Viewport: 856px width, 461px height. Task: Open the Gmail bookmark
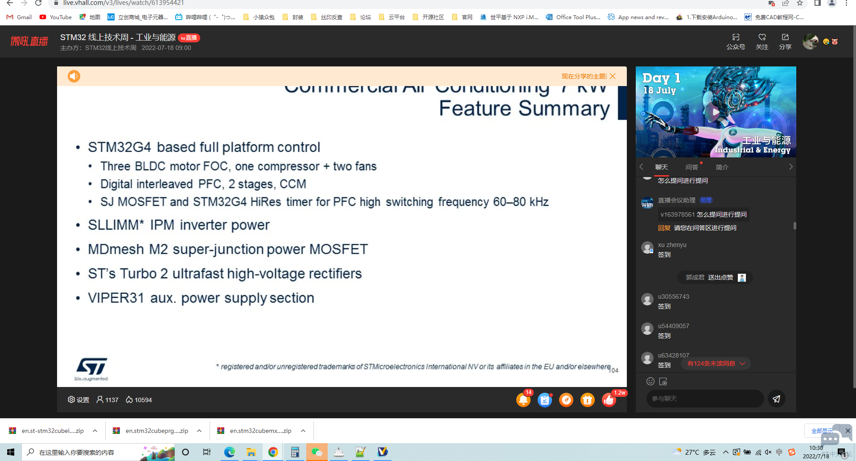coord(19,17)
